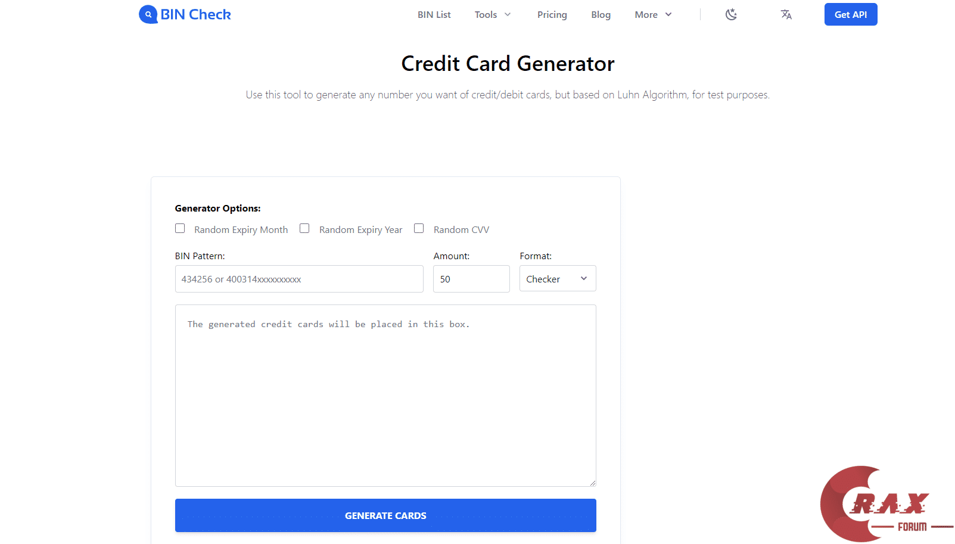Open the Blog link
This screenshot has height=544, width=955.
pyautogui.click(x=601, y=14)
